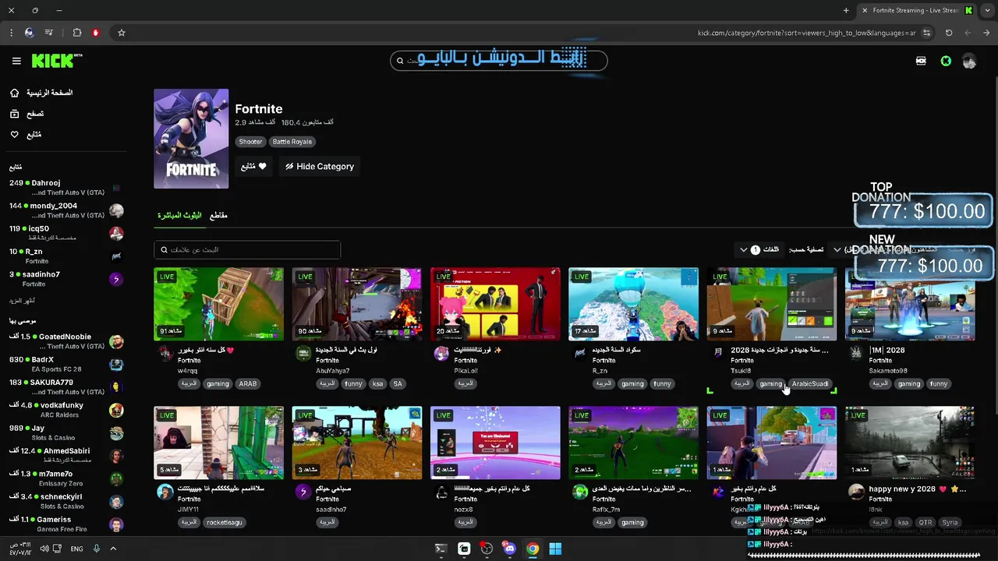Select ARAB tag on w4rqq stream
Image resolution: width=998 pixels, height=561 pixels.
(x=247, y=384)
